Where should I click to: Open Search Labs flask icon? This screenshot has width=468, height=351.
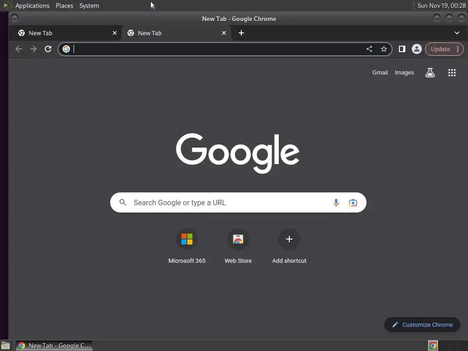pos(430,73)
